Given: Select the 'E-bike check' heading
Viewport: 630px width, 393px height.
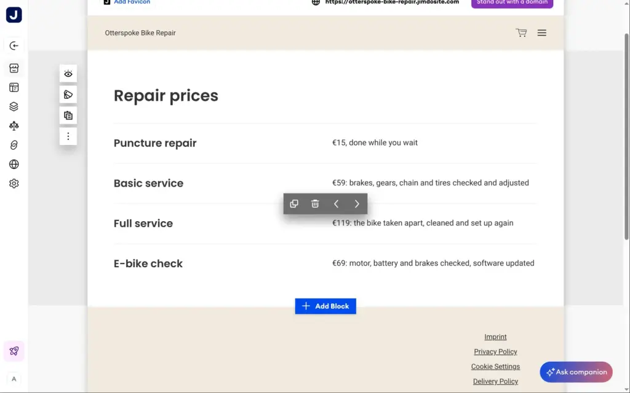Looking at the screenshot, I should [148, 263].
